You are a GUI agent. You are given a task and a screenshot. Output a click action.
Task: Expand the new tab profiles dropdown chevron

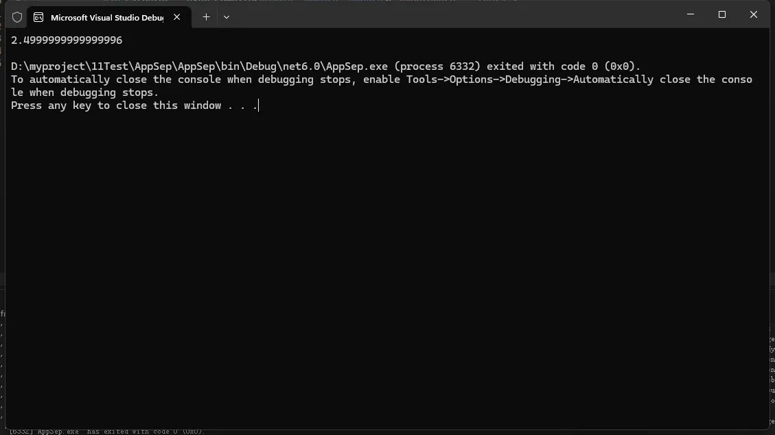pyautogui.click(x=227, y=17)
